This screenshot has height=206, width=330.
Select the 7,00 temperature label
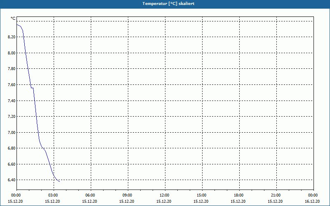click(12, 132)
